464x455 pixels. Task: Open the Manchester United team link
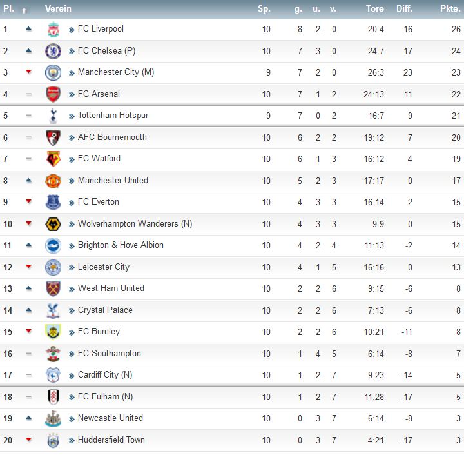click(113, 181)
